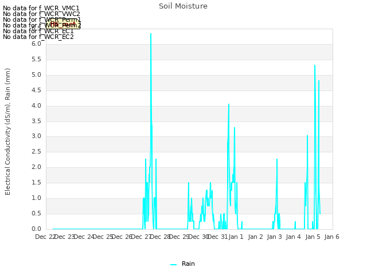Click the Jan 3 x-axis date label
The image size is (367, 275).
pyautogui.click(x=274, y=237)
